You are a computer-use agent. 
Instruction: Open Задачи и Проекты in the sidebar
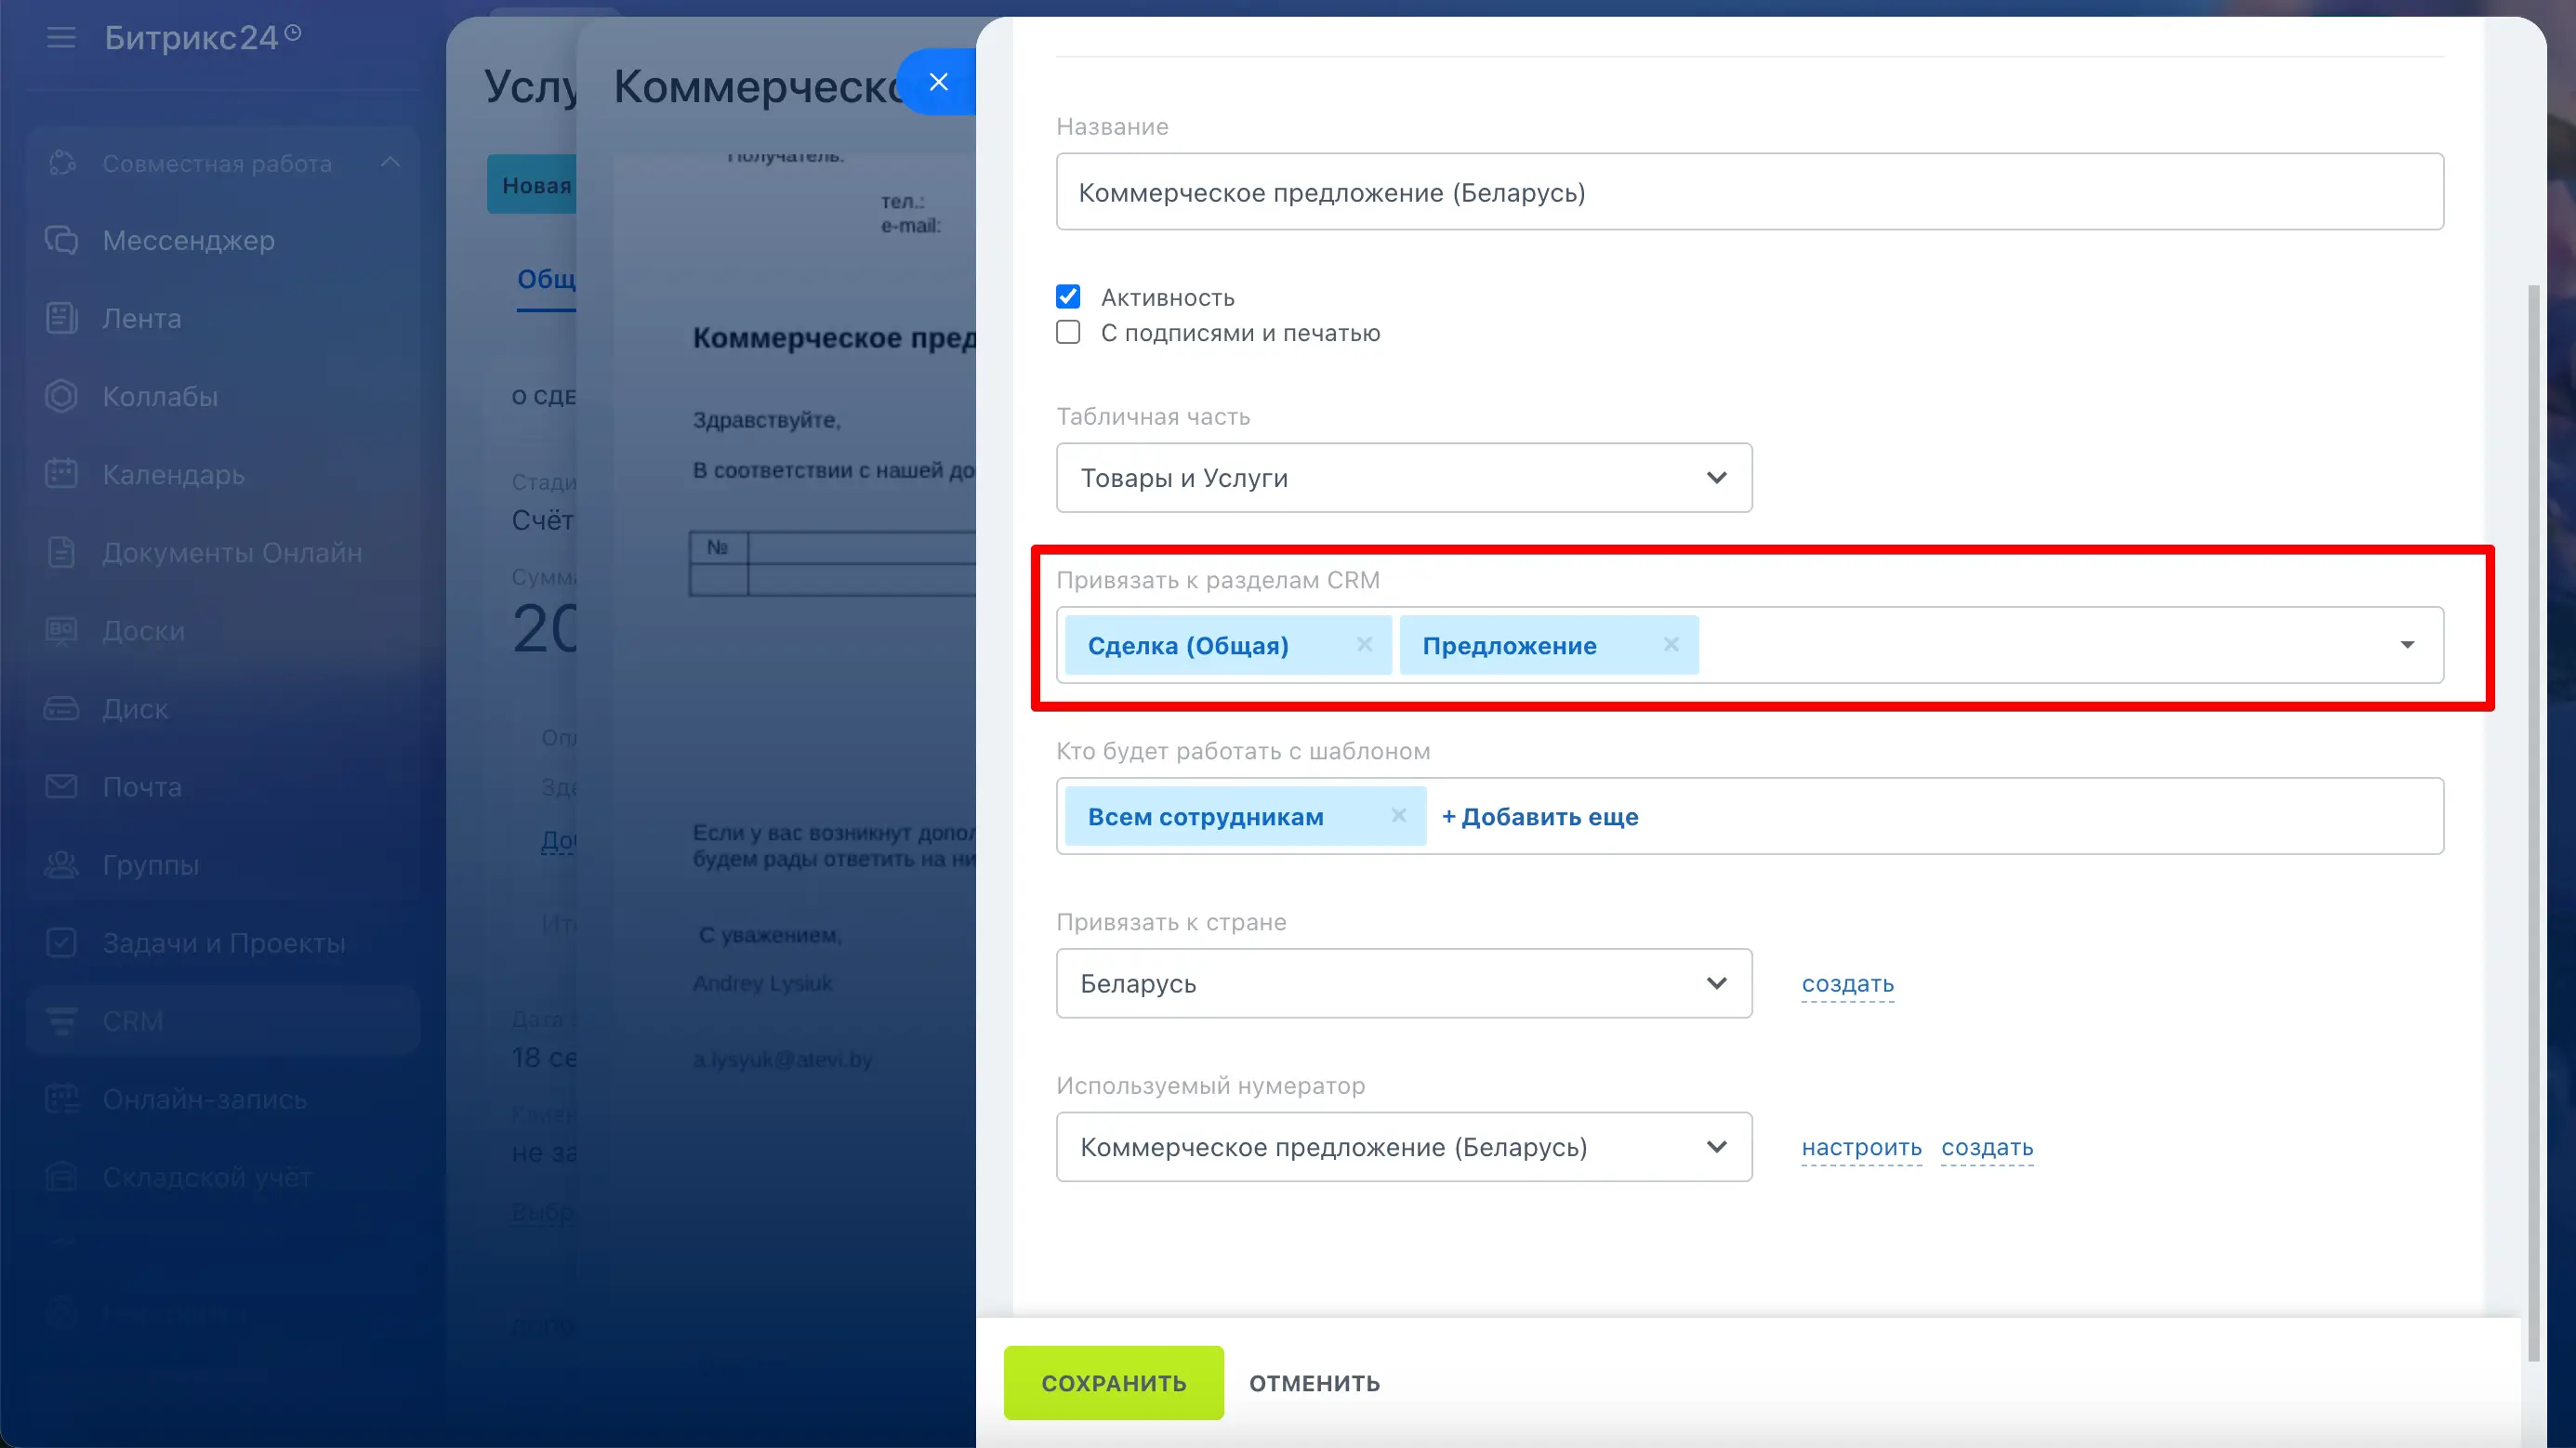point(222,942)
